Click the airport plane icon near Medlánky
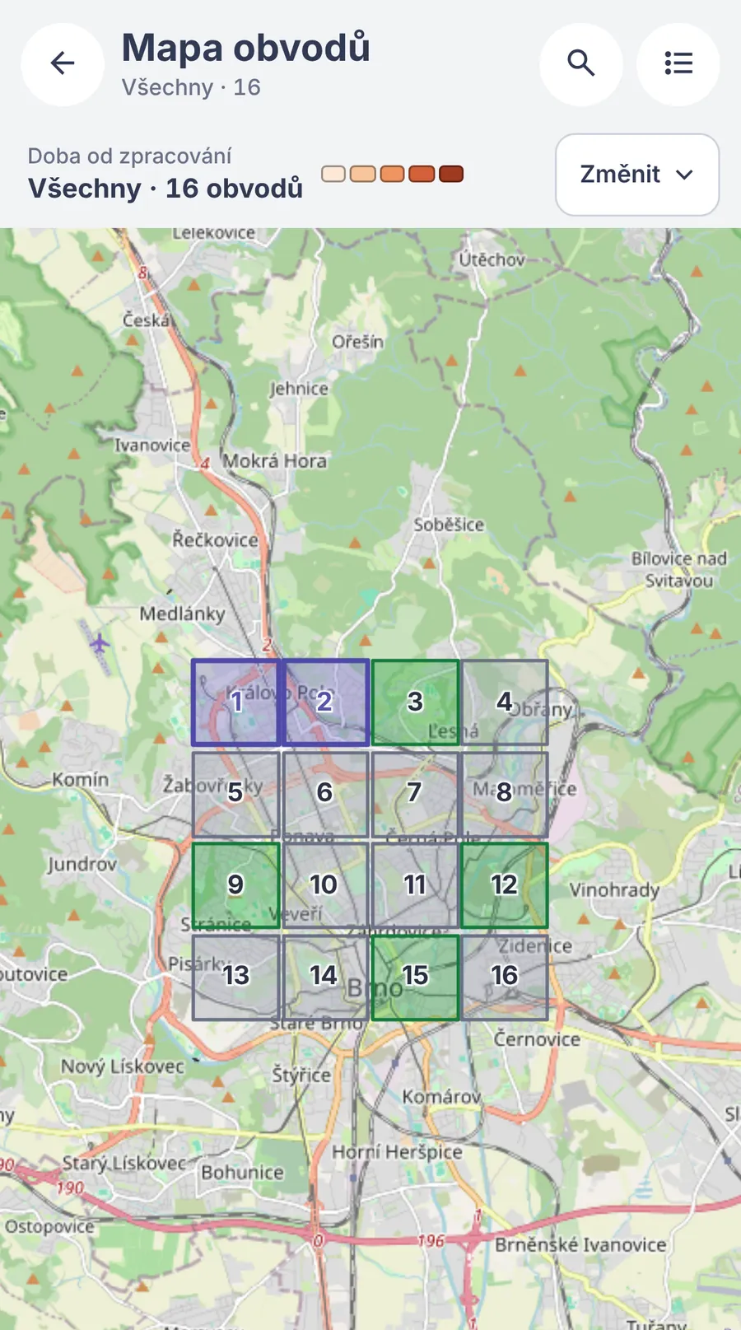The width and height of the screenshot is (741, 1330). (99, 643)
